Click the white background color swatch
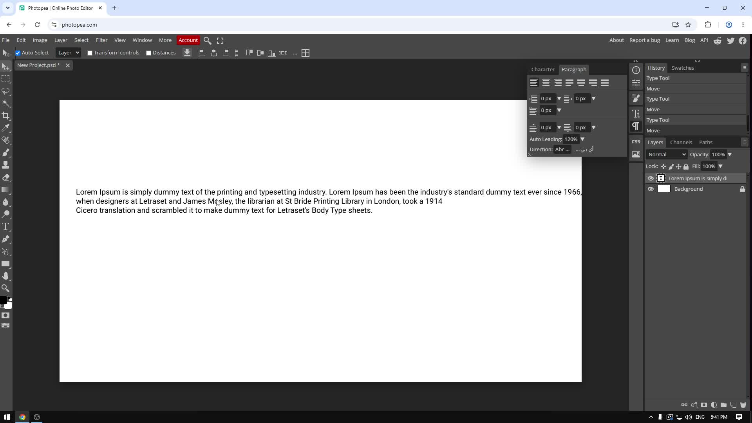This screenshot has height=423, width=752. pyautogui.click(x=9, y=306)
